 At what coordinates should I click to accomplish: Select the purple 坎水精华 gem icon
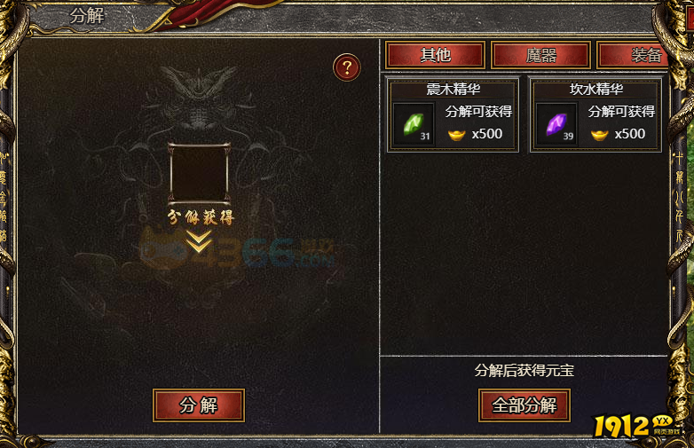pyautogui.click(x=556, y=124)
